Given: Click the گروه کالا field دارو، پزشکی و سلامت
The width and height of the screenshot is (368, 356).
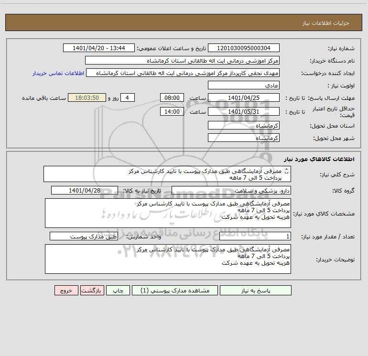Looking at the screenshot, I should [231, 190].
